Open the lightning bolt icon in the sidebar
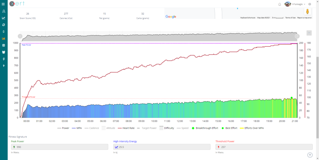Viewport: 319px width, 160px height. coord(3,59)
